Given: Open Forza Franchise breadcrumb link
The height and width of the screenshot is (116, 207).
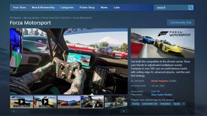Looking at the screenshot, I should tap(56, 18).
